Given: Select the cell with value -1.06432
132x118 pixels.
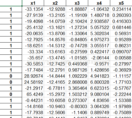Looking at the screenshot, I should point(99,9).
